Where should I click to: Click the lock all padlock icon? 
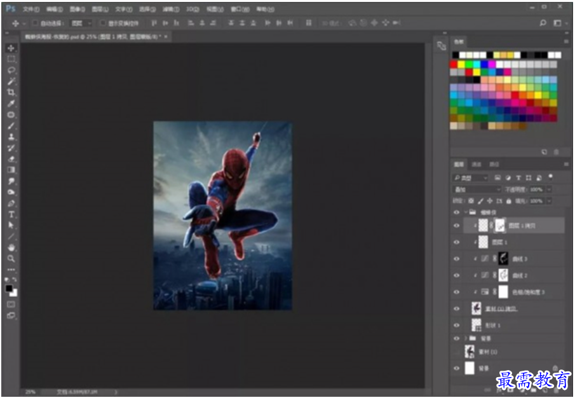coord(509,201)
